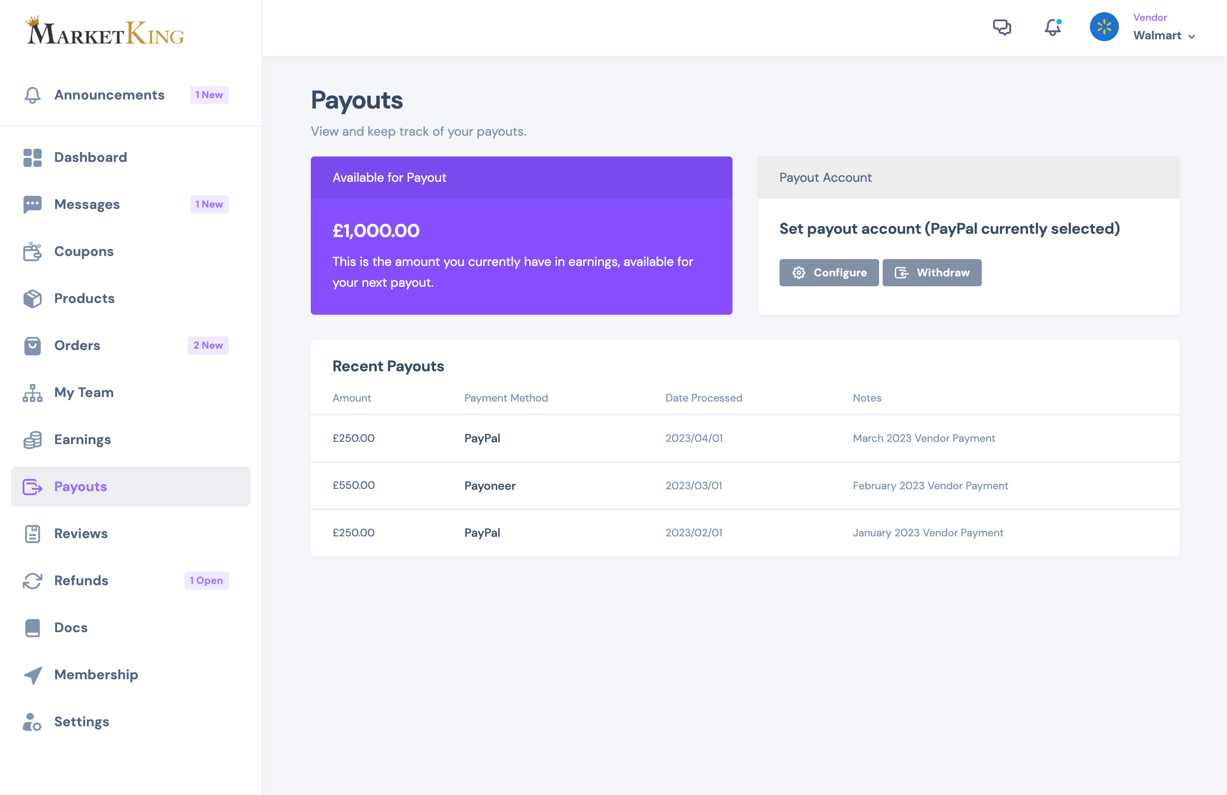Screen dimensions: 1227x795
Task: Click the Dashboard grid icon
Action: point(32,158)
